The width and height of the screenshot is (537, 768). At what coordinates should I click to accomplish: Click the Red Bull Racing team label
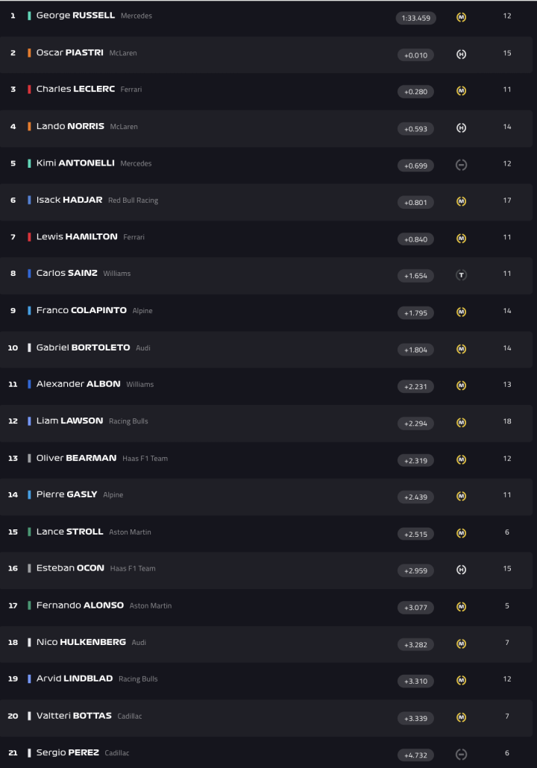pyautogui.click(x=133, y=201)
